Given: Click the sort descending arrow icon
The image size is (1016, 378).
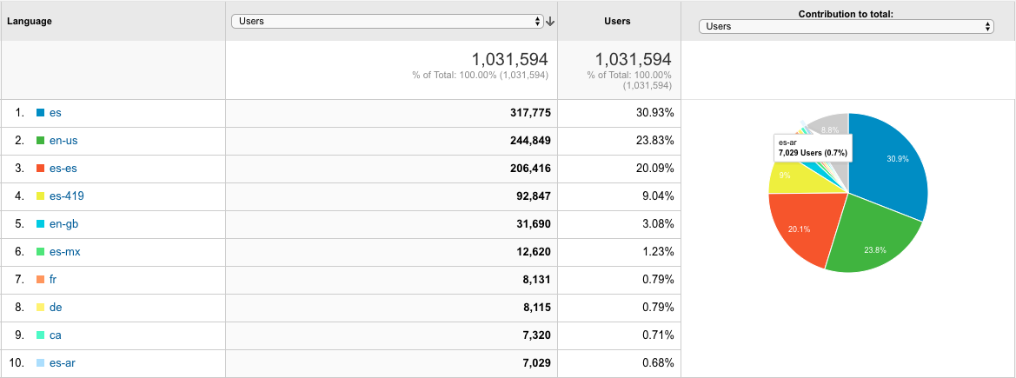Looking at the screenshot, I should pyautogui.click(x=550, y=22).
